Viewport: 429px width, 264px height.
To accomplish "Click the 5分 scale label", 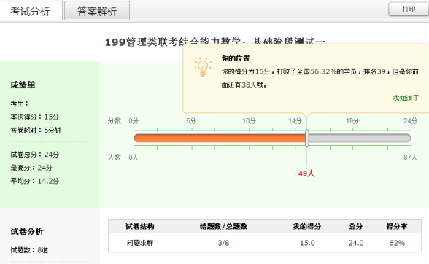I will pos(191,120).
